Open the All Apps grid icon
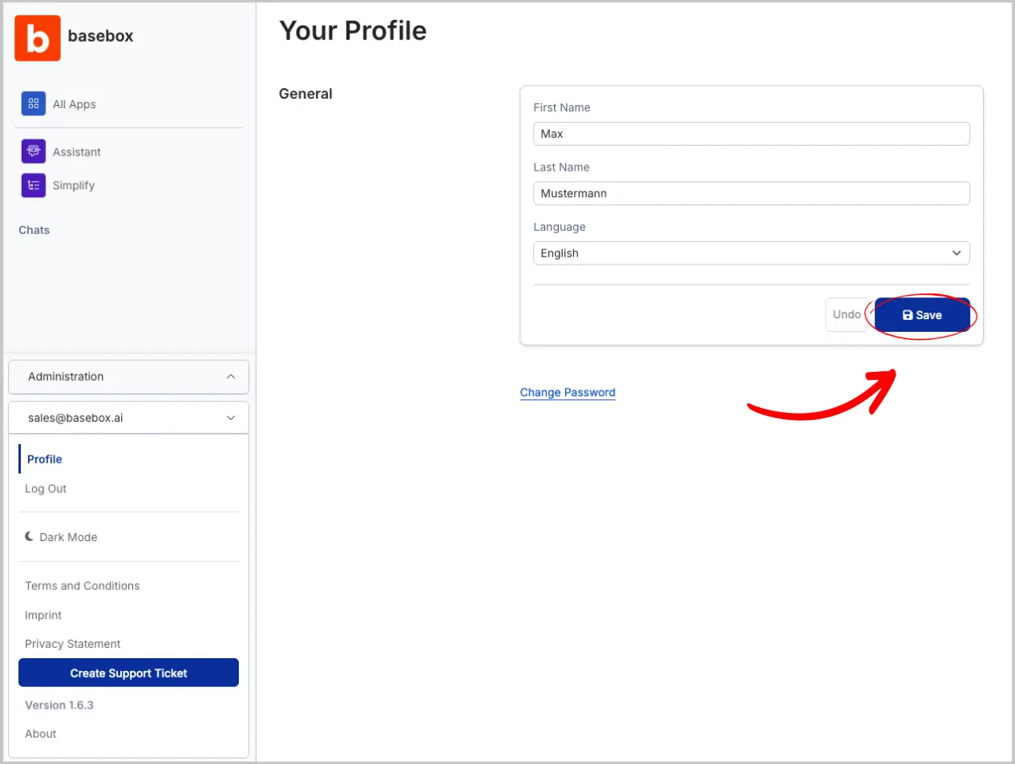Viewport: 1015px width, 764px height. [34, 103]
